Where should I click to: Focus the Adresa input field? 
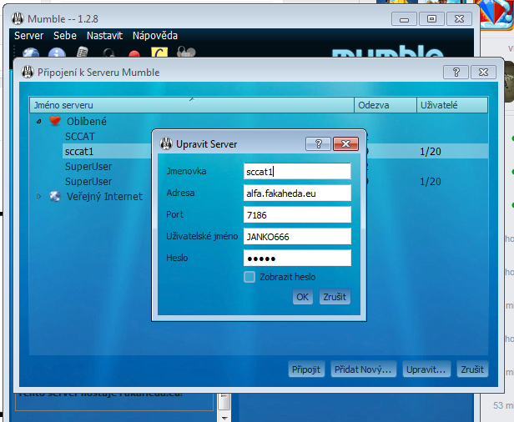click(296, 193)
